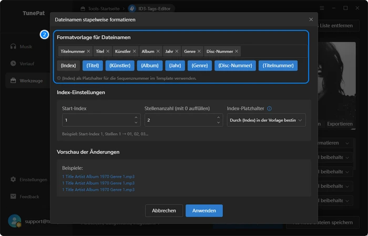
Task: Open Werkzeuge in the sidebar
Action: click(x=28, y=81)
